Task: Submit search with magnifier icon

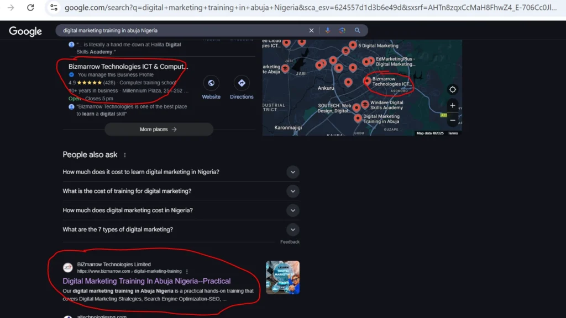Action: click(357, 30)
